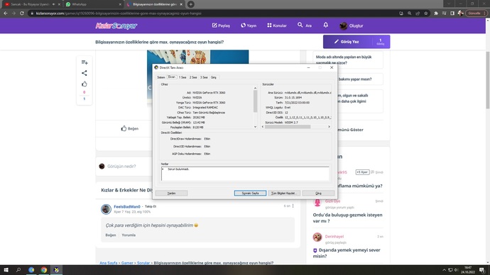
Task: Click the Sonraki Sayfa button
Action: (250, 193)
